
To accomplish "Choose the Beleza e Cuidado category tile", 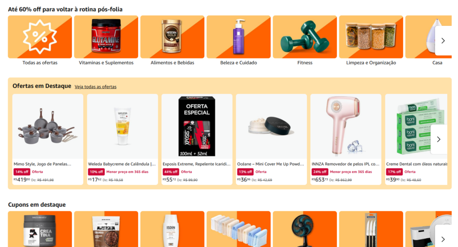I will click(x=238, y=37).
